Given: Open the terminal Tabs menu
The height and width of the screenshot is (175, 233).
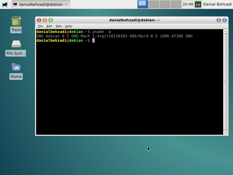Looking at the screenshot, I should click(x=59, y=26).
